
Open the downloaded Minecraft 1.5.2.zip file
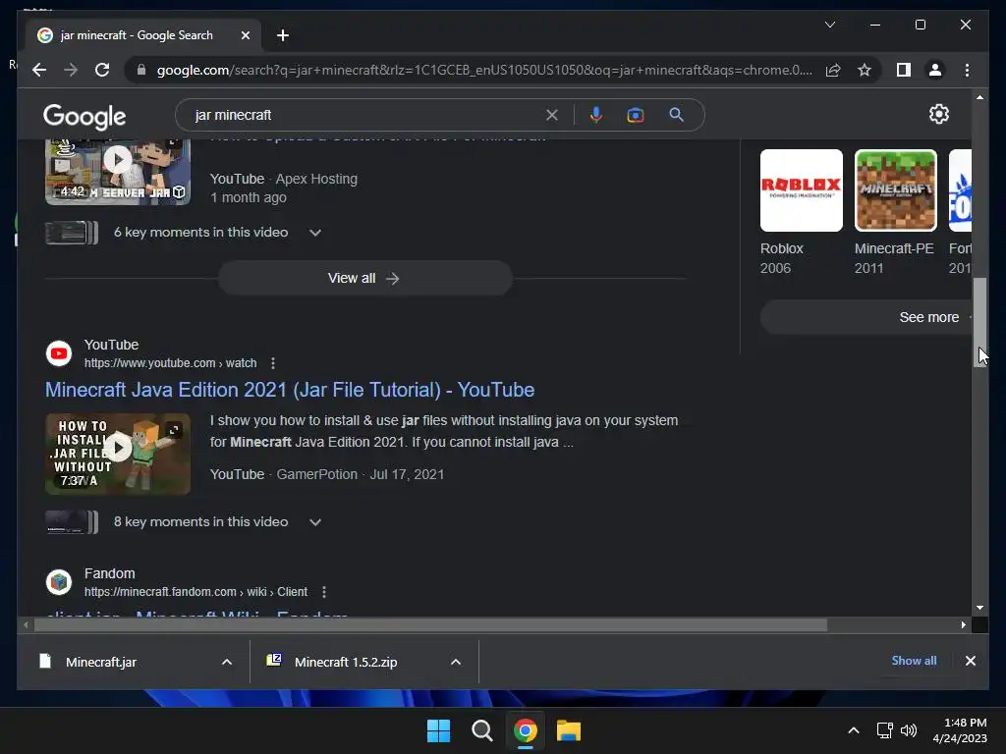coord(346,662)
